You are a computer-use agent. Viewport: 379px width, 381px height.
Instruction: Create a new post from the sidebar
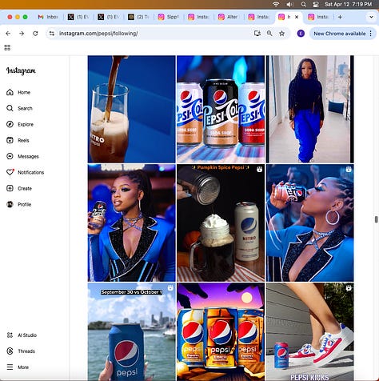pos(19,188)
